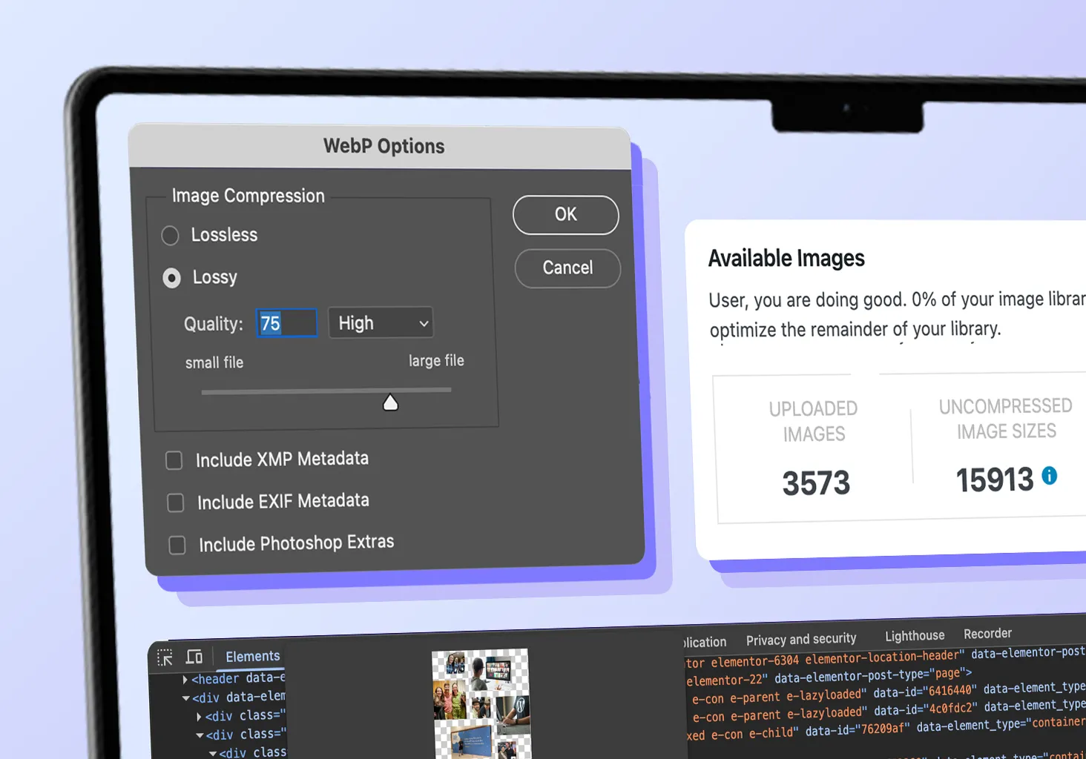Click the blue info icon beside 15913

click(x=1049, y=477)
